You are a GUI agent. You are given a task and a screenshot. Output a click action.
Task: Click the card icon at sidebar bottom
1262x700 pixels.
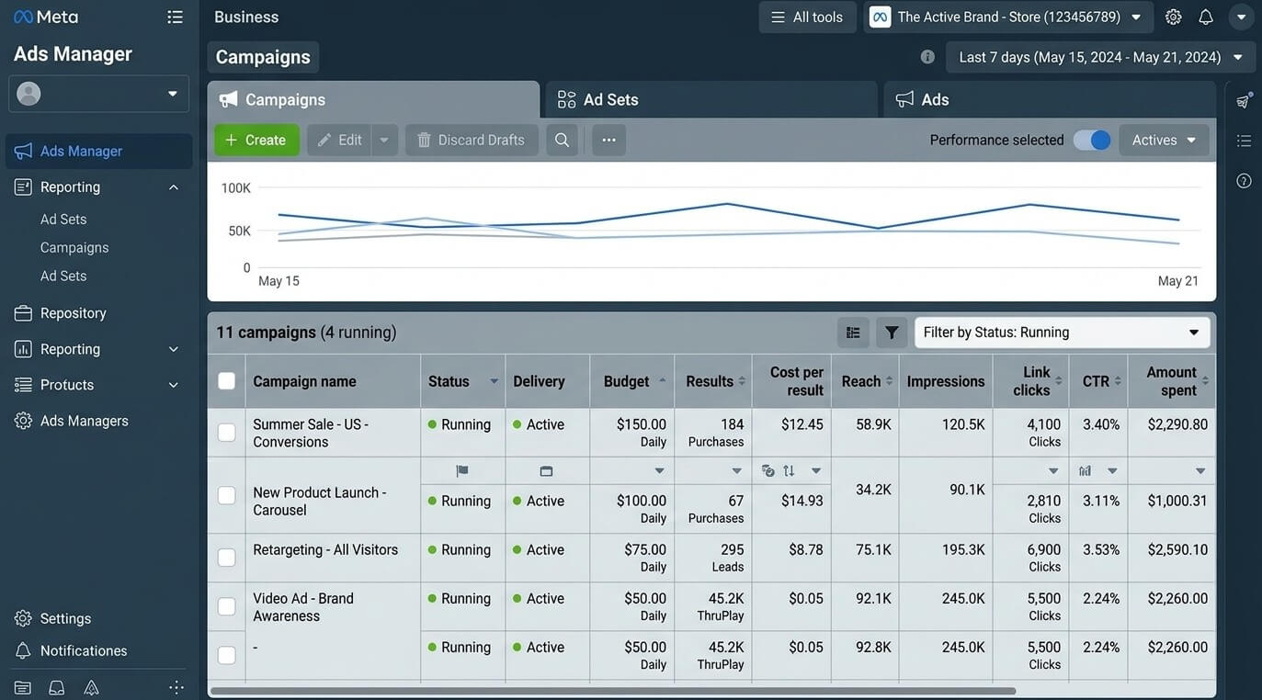(23, 687)
